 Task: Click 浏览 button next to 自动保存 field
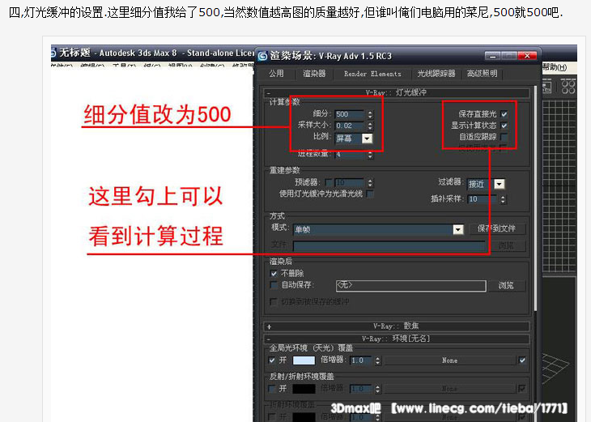506,285
